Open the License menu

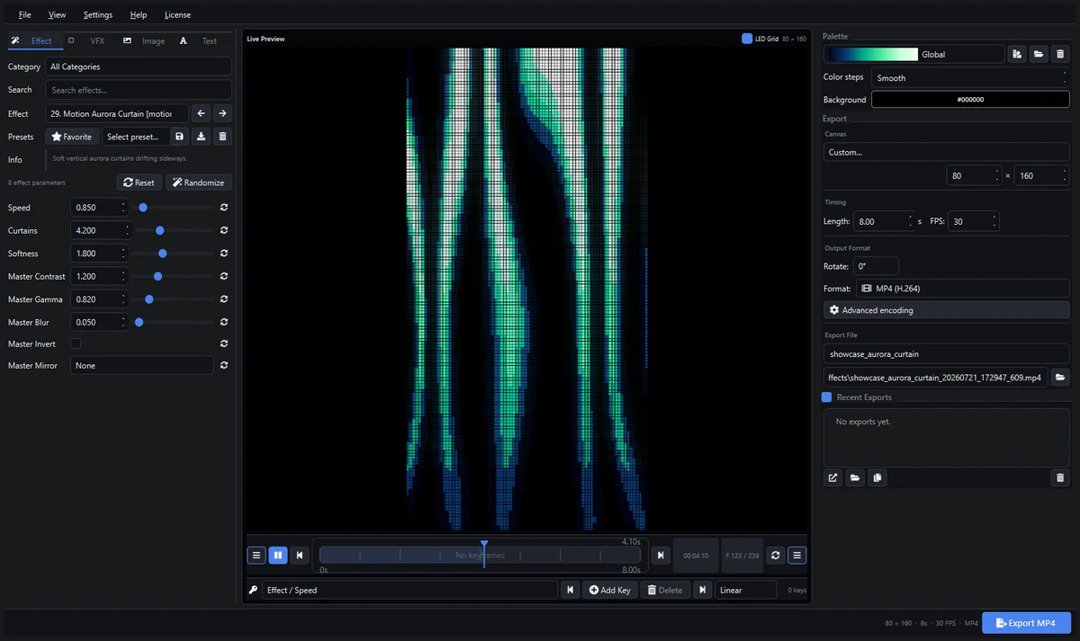[177, 14]
